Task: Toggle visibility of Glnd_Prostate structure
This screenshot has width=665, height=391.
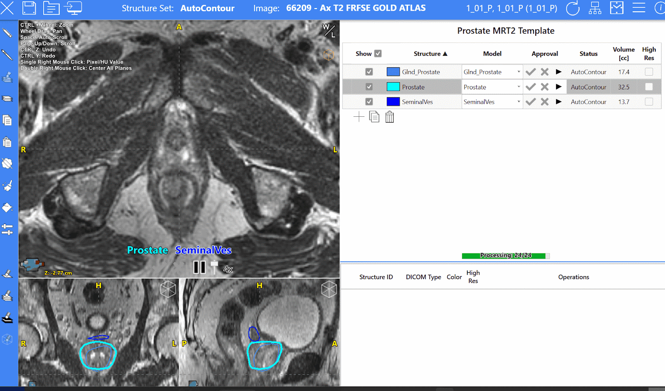Action: click(x=369, y=72)
